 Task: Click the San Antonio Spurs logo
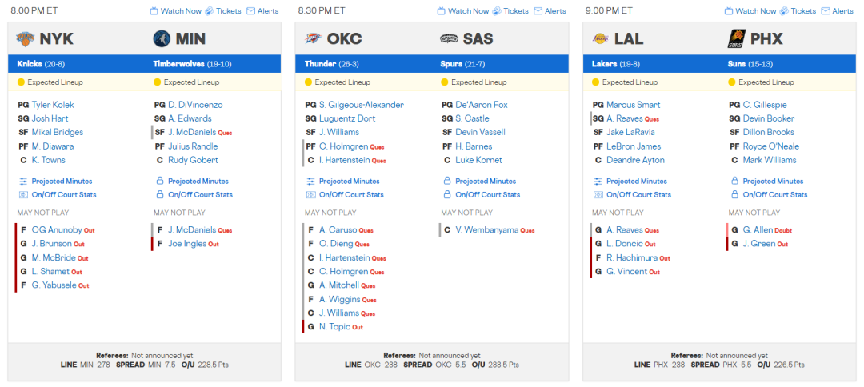[x=450, y=38]
